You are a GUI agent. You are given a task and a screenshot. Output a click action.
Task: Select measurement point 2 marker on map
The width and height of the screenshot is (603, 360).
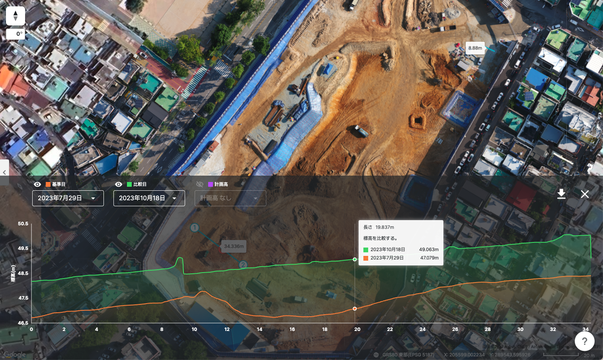[243, 265]
